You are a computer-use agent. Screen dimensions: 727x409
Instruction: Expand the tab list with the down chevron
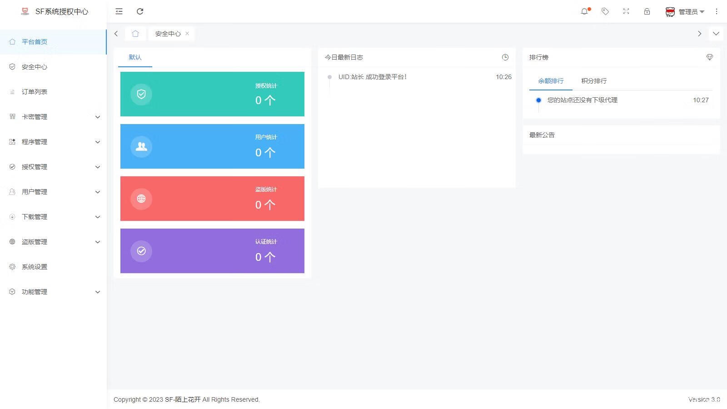point(716,33)
